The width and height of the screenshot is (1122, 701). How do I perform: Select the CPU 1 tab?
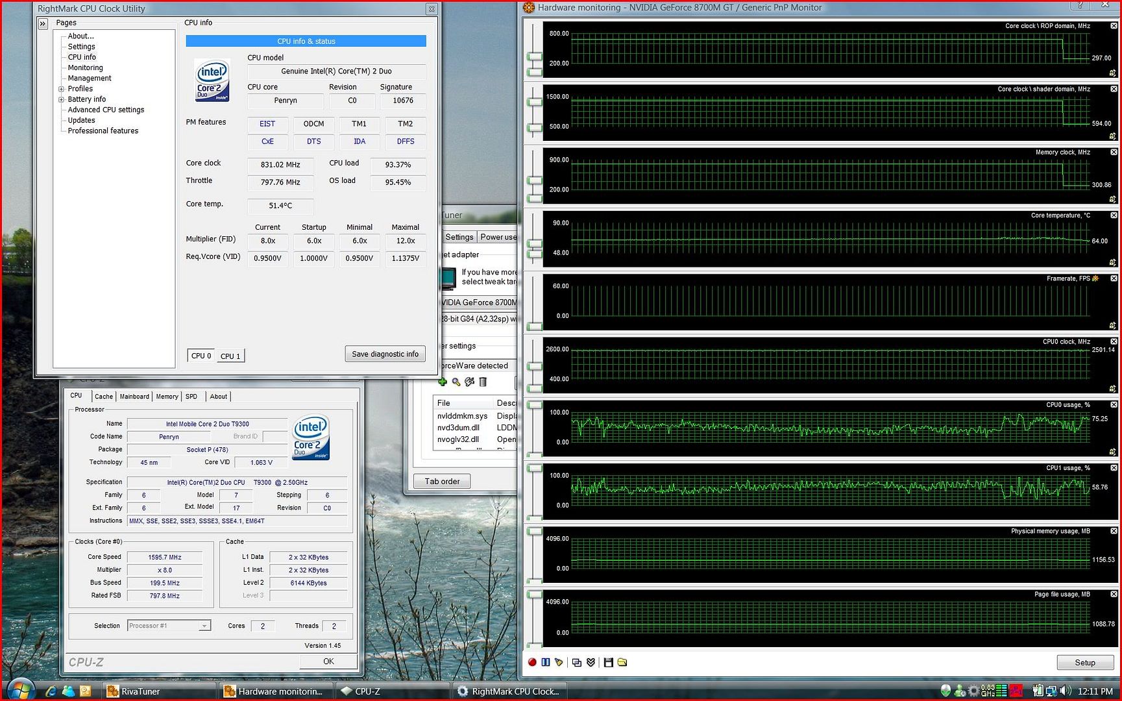coord(230,356)
